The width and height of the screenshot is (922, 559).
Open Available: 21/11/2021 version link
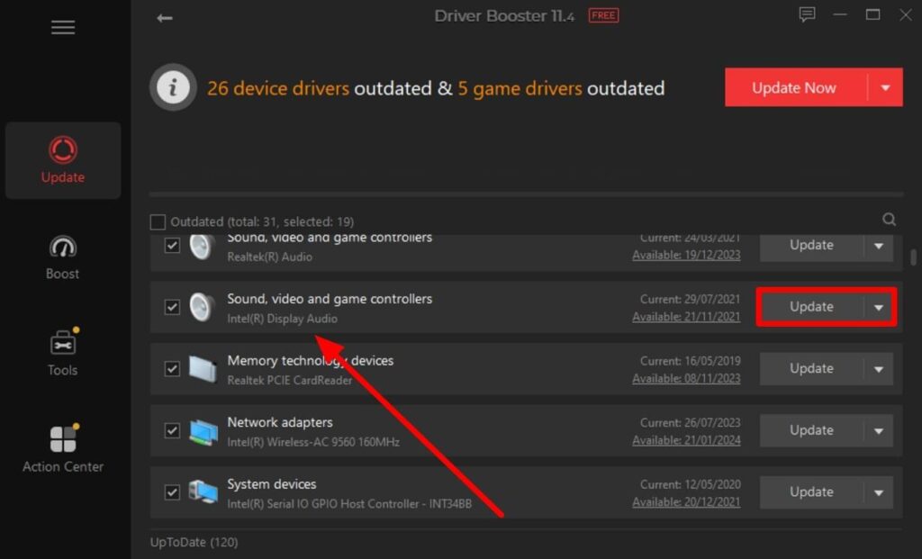pos(686,317)
